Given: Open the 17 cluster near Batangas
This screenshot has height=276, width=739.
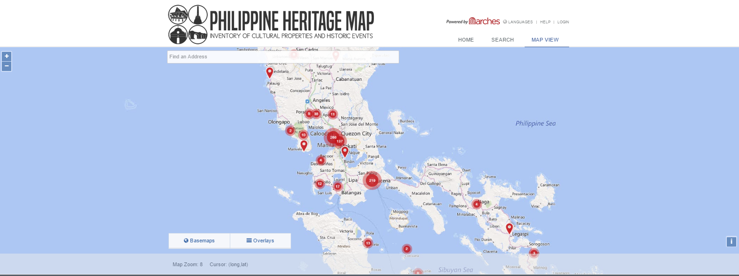Looking at the screenshot, I should [337, 186].
